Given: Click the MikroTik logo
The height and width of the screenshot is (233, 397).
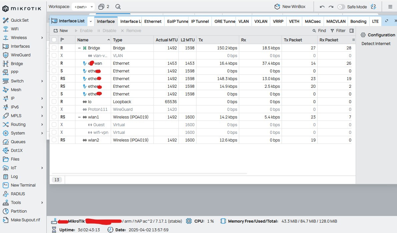Looking at the screenshot, I should pos(22,9).
